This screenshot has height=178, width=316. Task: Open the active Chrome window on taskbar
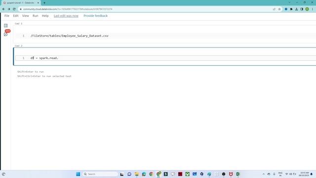pyautogui.click(x=158, y=174)
